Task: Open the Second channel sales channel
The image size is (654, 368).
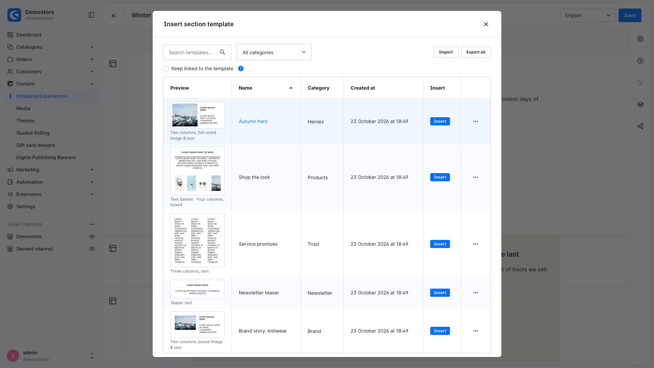Action: [34, 249]
